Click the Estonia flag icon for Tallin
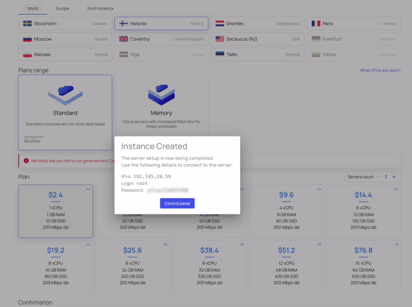The width and height of the screenshot is (412, 307). tap(220, 55)
